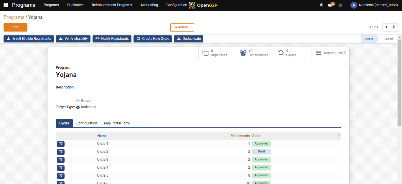Click the Draft state badge

(x=261, y=152)
